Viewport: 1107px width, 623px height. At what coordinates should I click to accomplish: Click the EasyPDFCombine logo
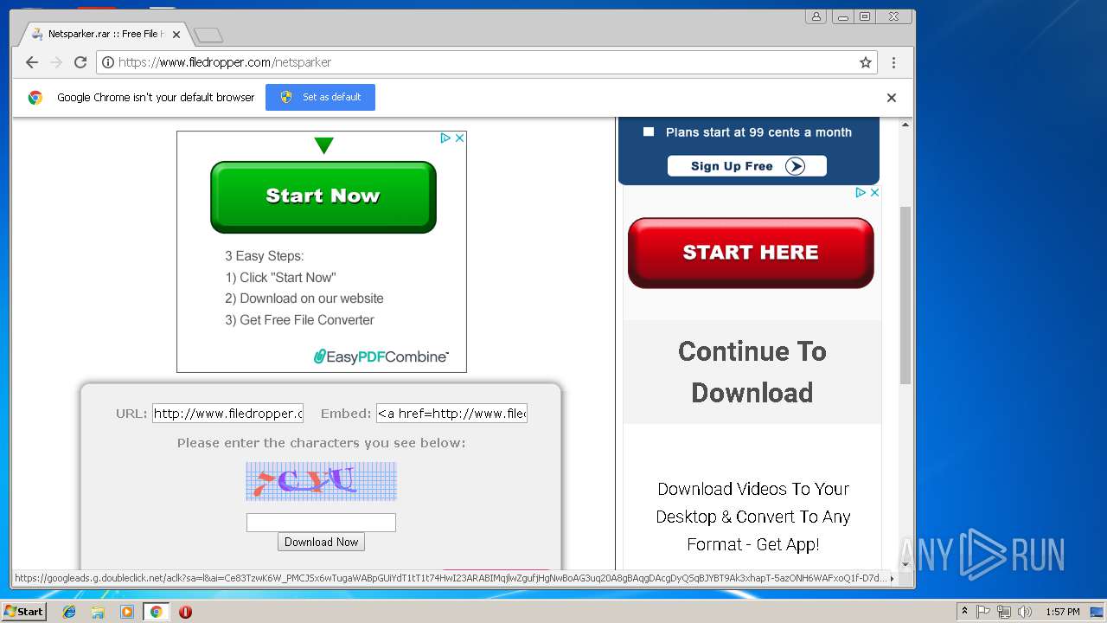pos(381,356)
